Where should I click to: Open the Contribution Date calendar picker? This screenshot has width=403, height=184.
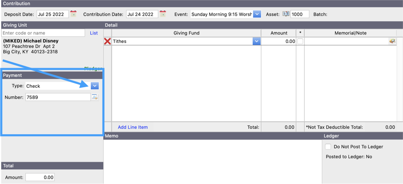click(163, 14)
